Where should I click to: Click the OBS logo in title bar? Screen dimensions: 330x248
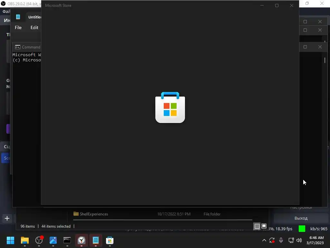tap(3, 4)
